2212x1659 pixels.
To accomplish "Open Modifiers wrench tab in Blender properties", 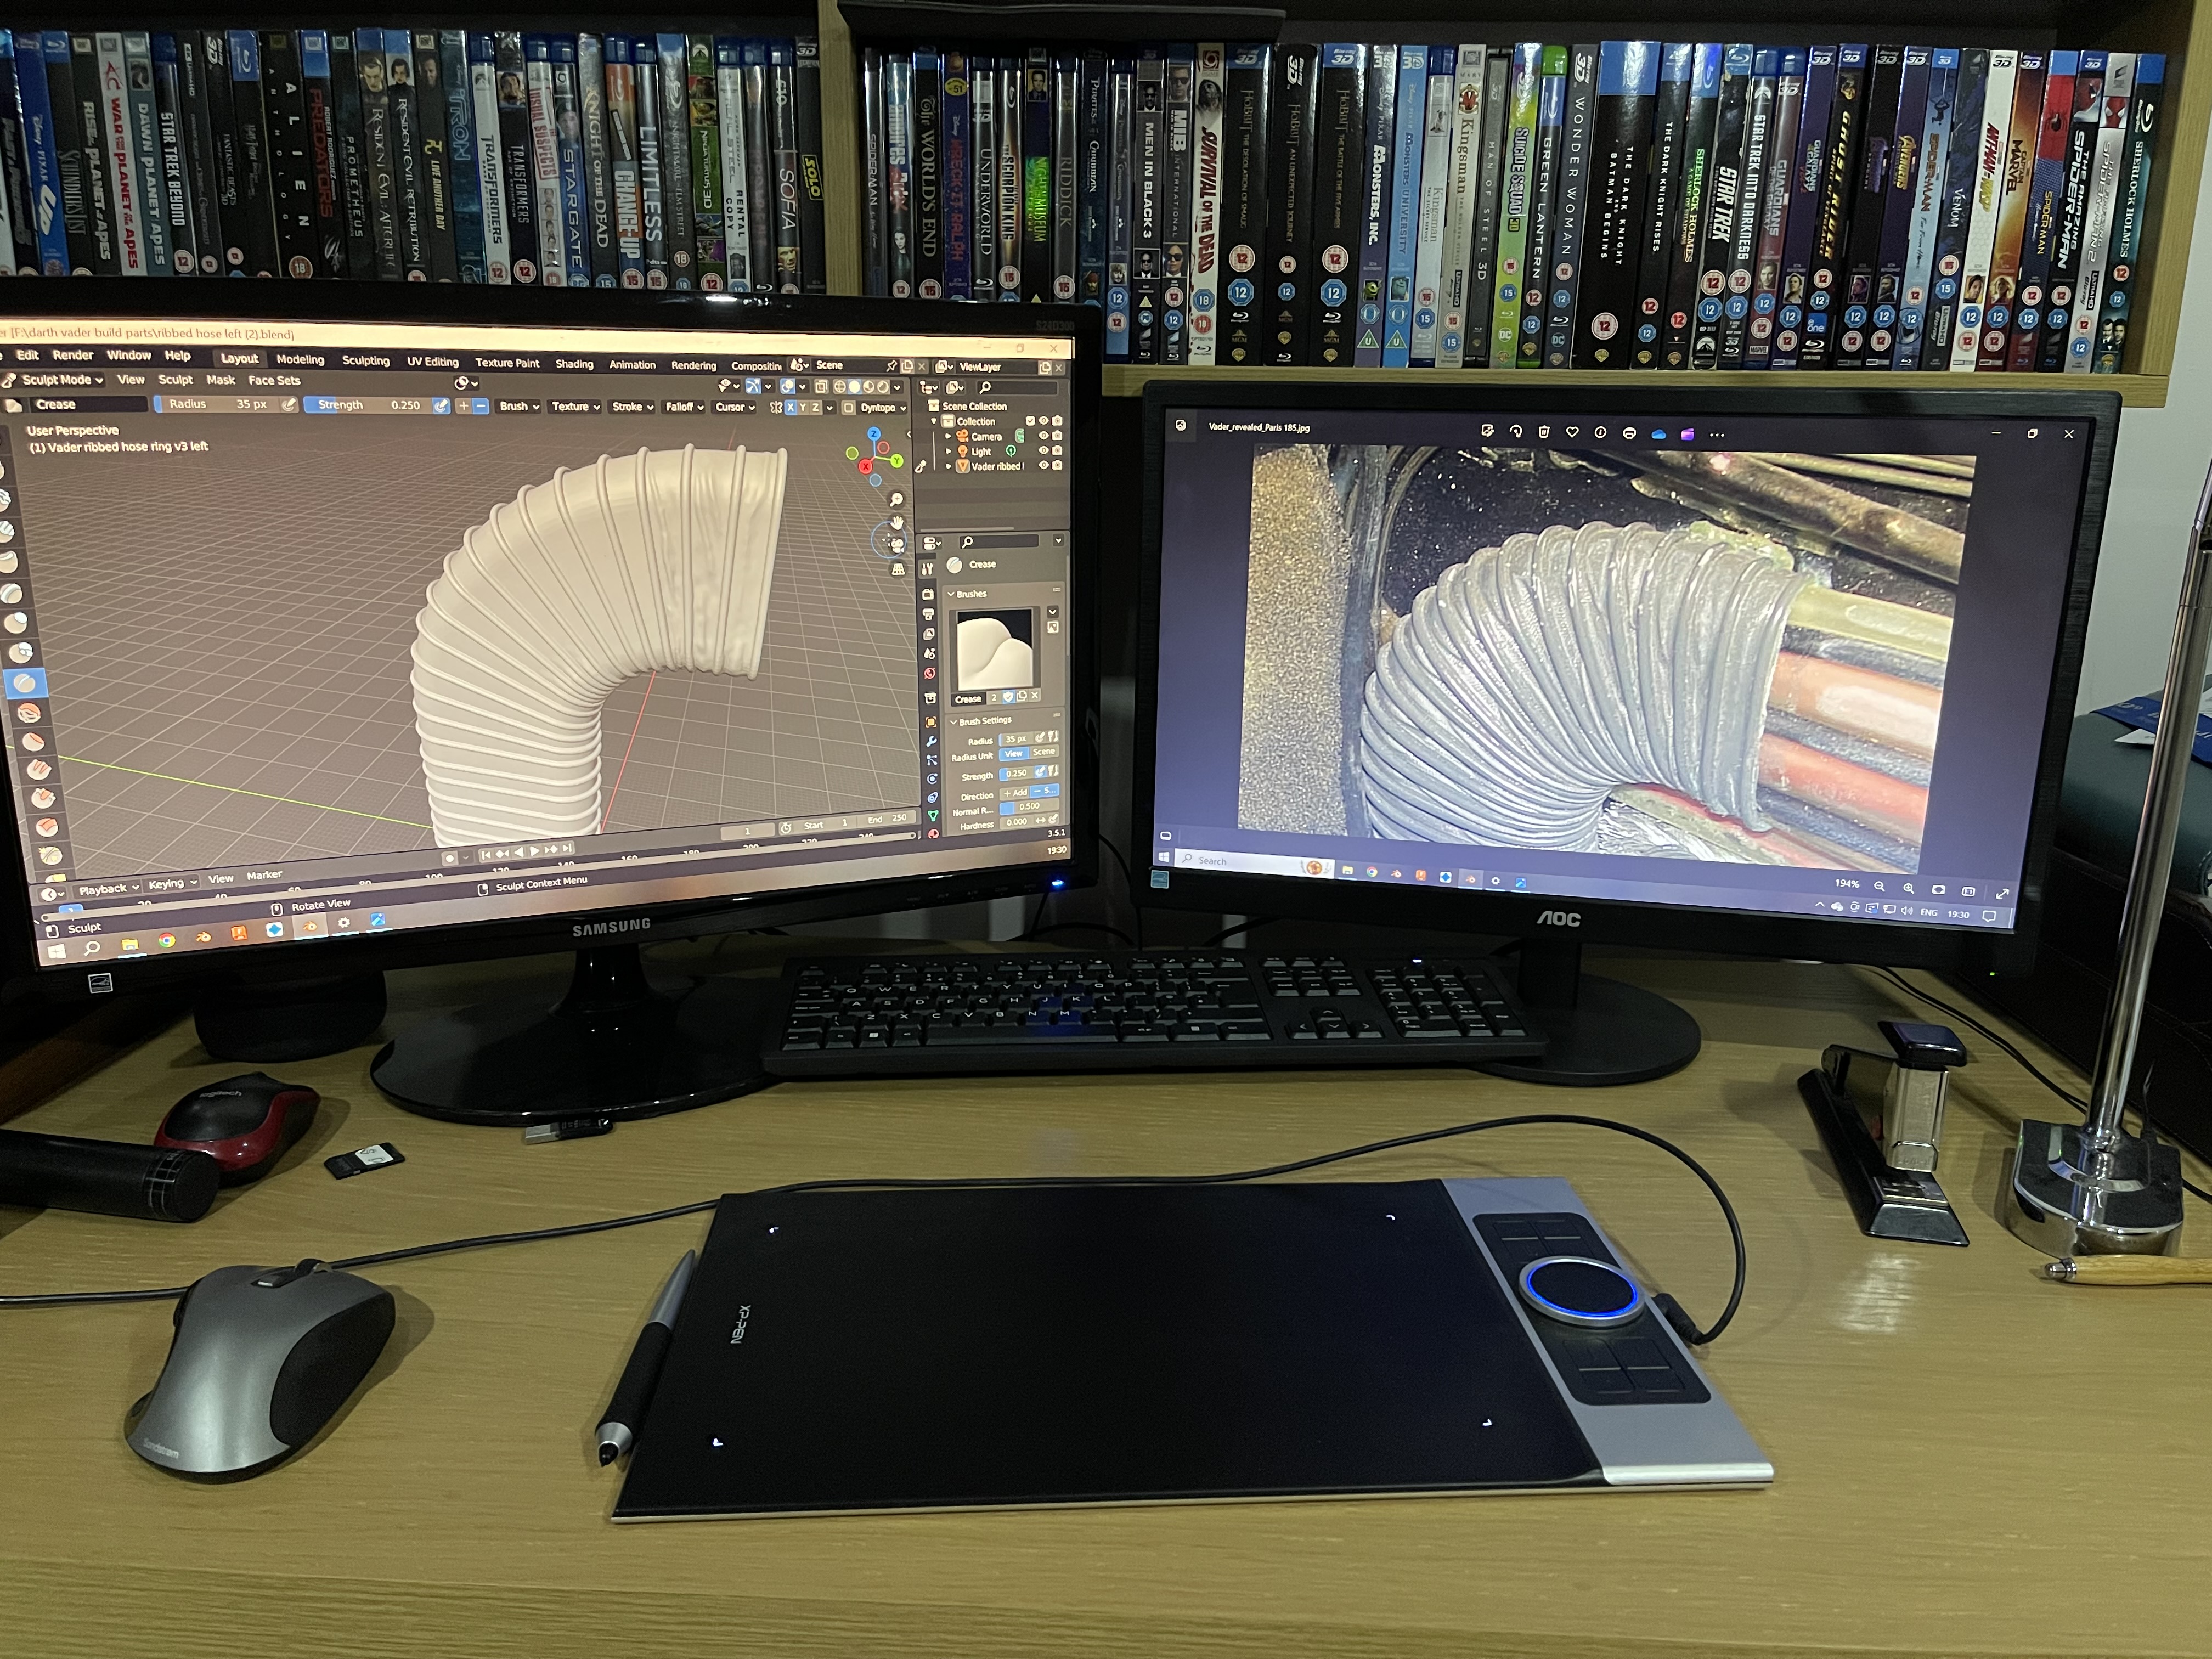I will (930, 741).
